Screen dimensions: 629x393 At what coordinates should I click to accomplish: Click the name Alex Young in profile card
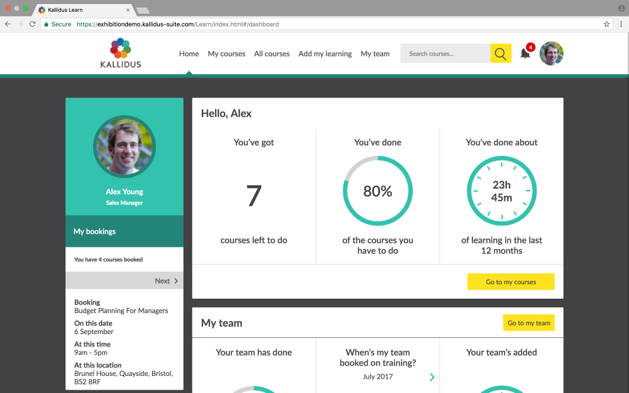point(124,192)
